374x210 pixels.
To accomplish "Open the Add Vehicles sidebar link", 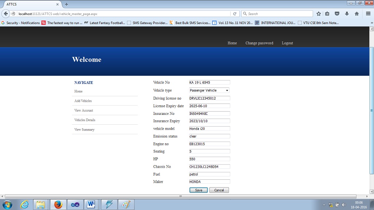I will click(83, 101).
